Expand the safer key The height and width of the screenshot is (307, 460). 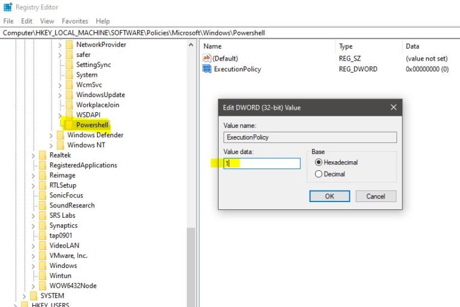[x=60, y=55]
